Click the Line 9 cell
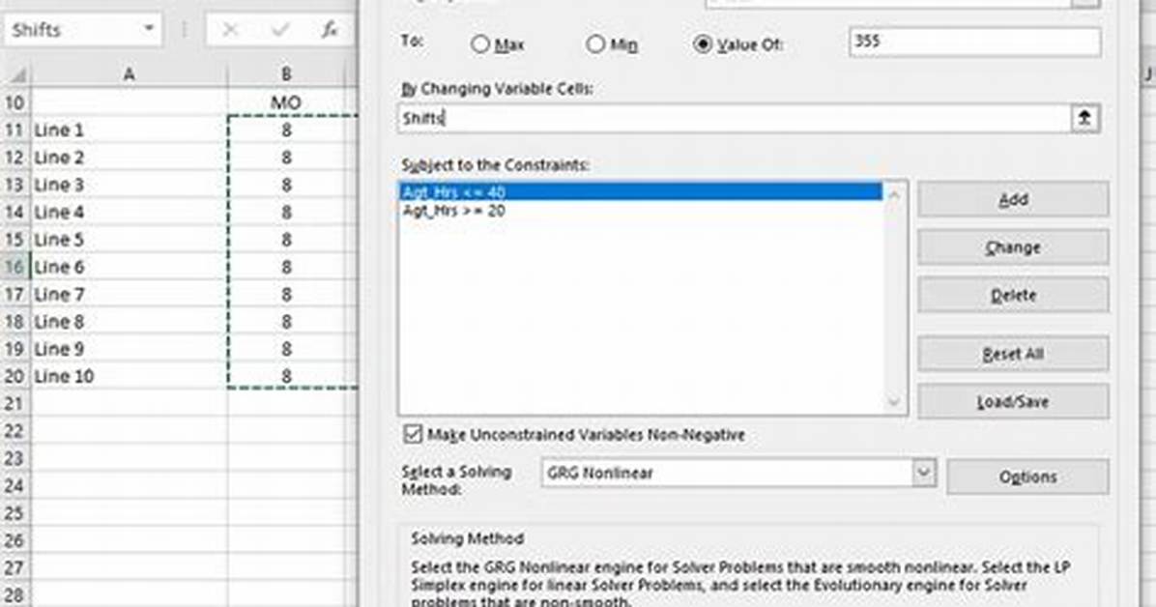The image size is (1156, 607). tap(129, 348)
